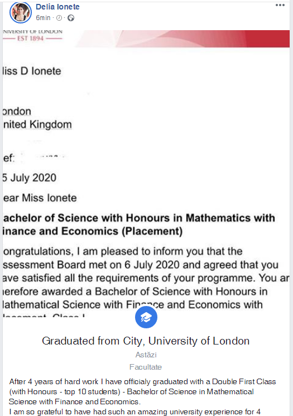
Task: Open the Graduated from City, University of London heading
Action: [x=146, y=341]
